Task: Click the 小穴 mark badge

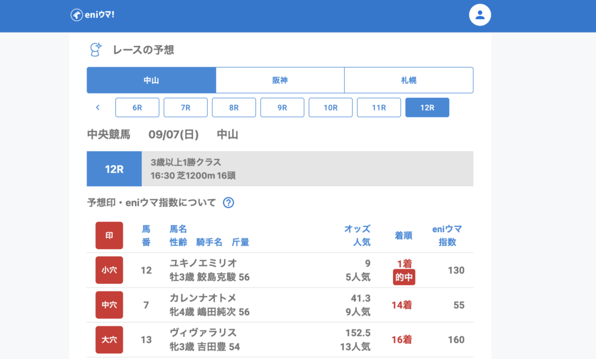Action: [109, 270]
